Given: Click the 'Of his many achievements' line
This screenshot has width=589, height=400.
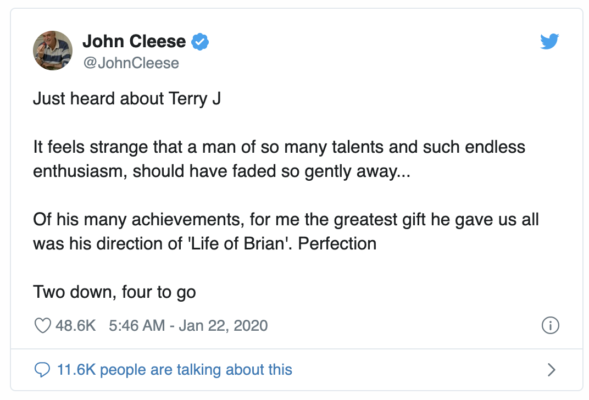Looking at the screenshot, I should click(137, 219).
